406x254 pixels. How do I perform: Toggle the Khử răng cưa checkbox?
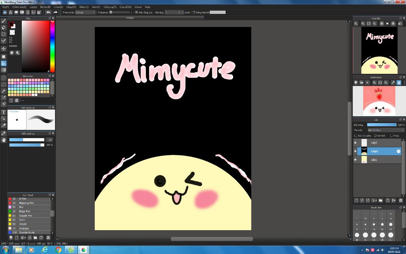(x=136, y=12)
